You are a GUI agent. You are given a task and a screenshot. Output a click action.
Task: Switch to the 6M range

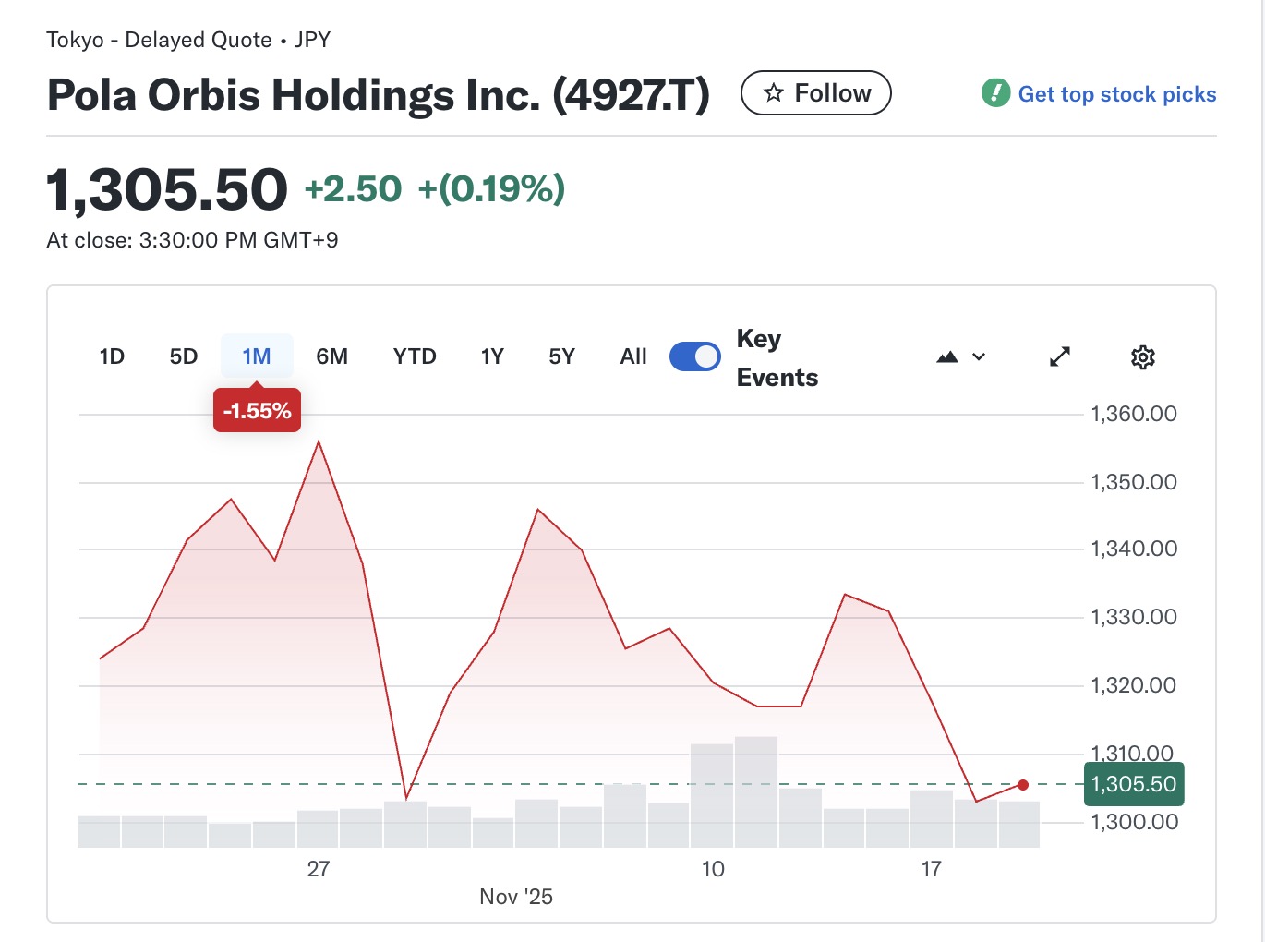coord(331,356)
